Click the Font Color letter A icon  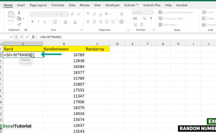pyautogui.click(x=75, y=22)
